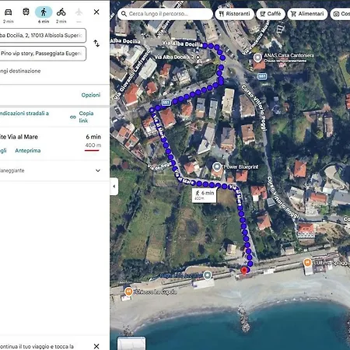This screenshot has width=350, height=350.
Task: Open the Opzioni route options
Action: (x=91, y=95)
